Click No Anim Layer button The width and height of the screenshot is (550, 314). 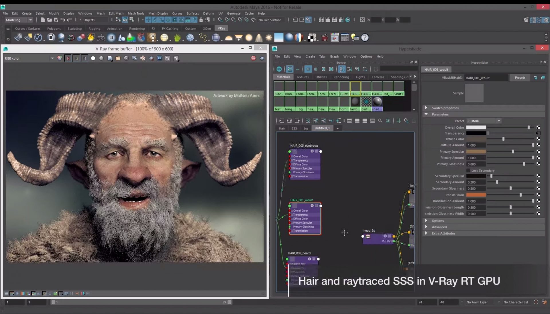coord(477,302)
